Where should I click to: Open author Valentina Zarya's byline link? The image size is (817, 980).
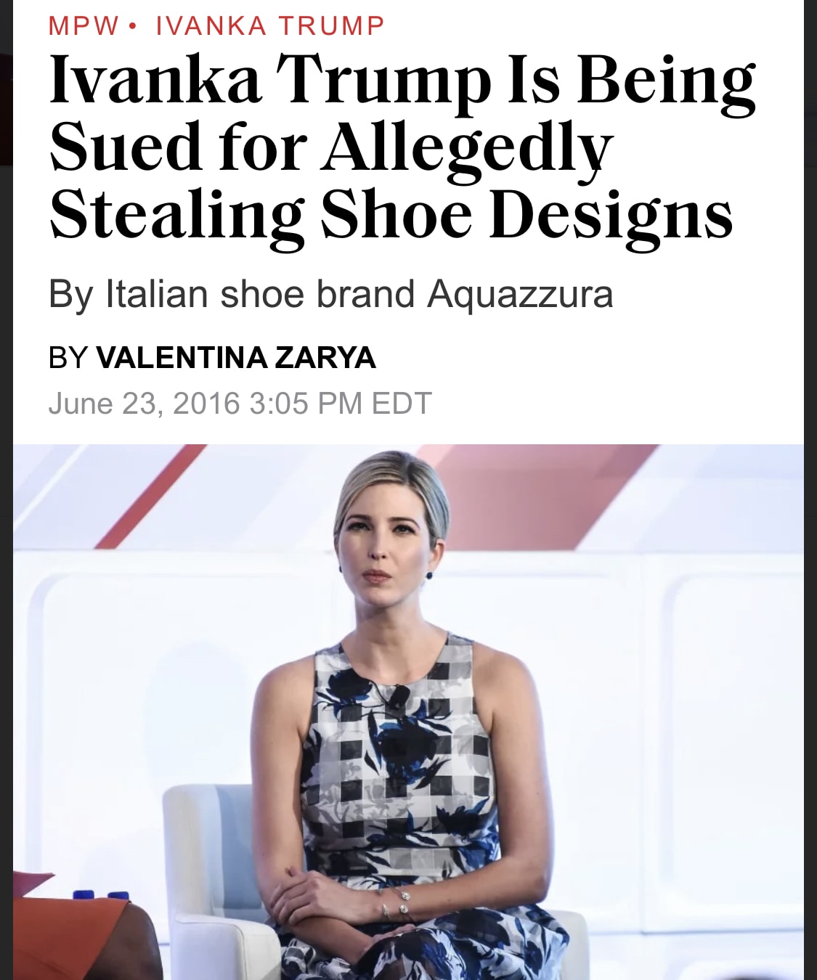tap(236, 358)
